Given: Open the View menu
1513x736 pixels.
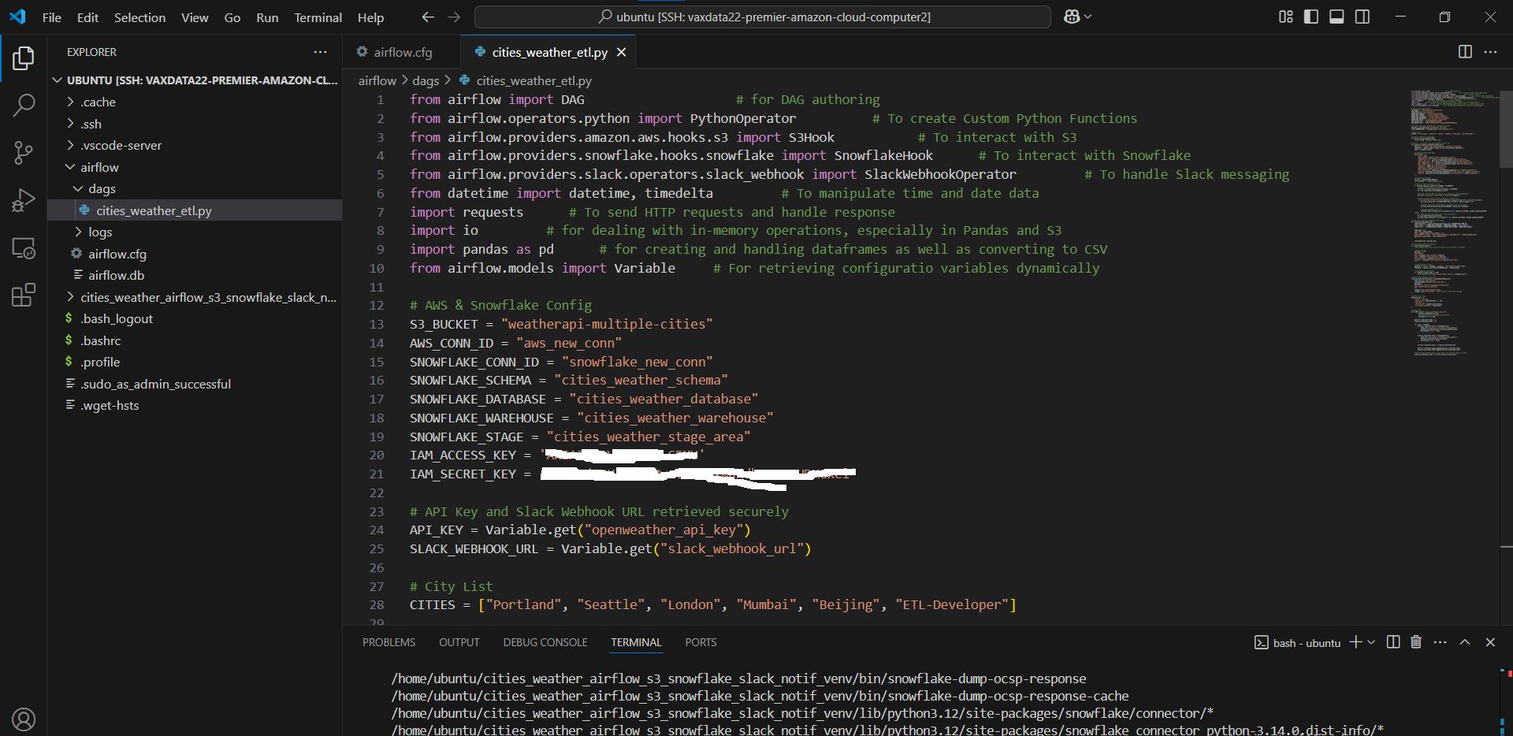Looking at the screenshot, I should [x=195, y=17].
